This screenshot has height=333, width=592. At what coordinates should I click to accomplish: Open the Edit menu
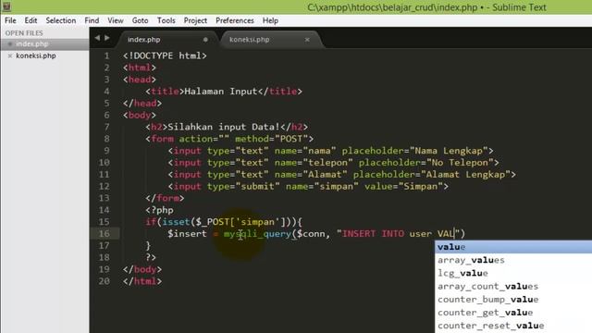pyautogui.click(x=31, y=20)
